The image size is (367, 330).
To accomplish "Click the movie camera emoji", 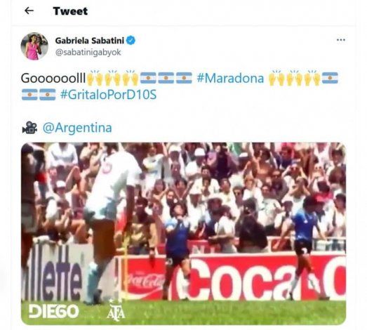I will (x=29, y=128).
